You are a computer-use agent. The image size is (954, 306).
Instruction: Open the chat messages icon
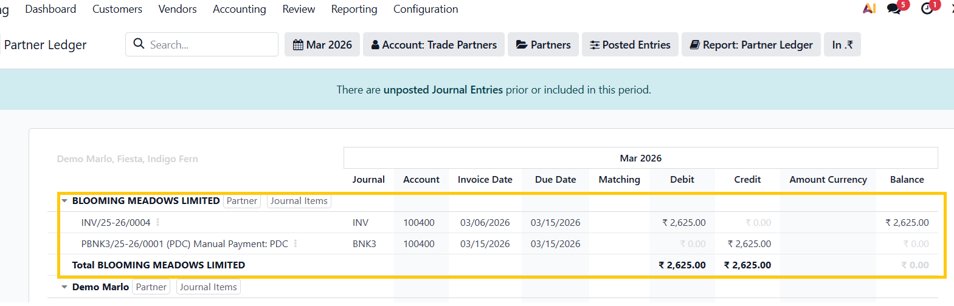click(894, 9)
